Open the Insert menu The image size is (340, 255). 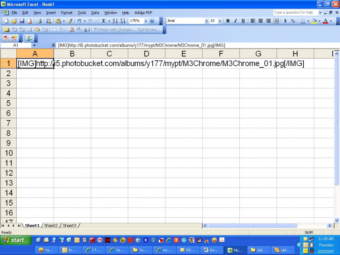51,13
